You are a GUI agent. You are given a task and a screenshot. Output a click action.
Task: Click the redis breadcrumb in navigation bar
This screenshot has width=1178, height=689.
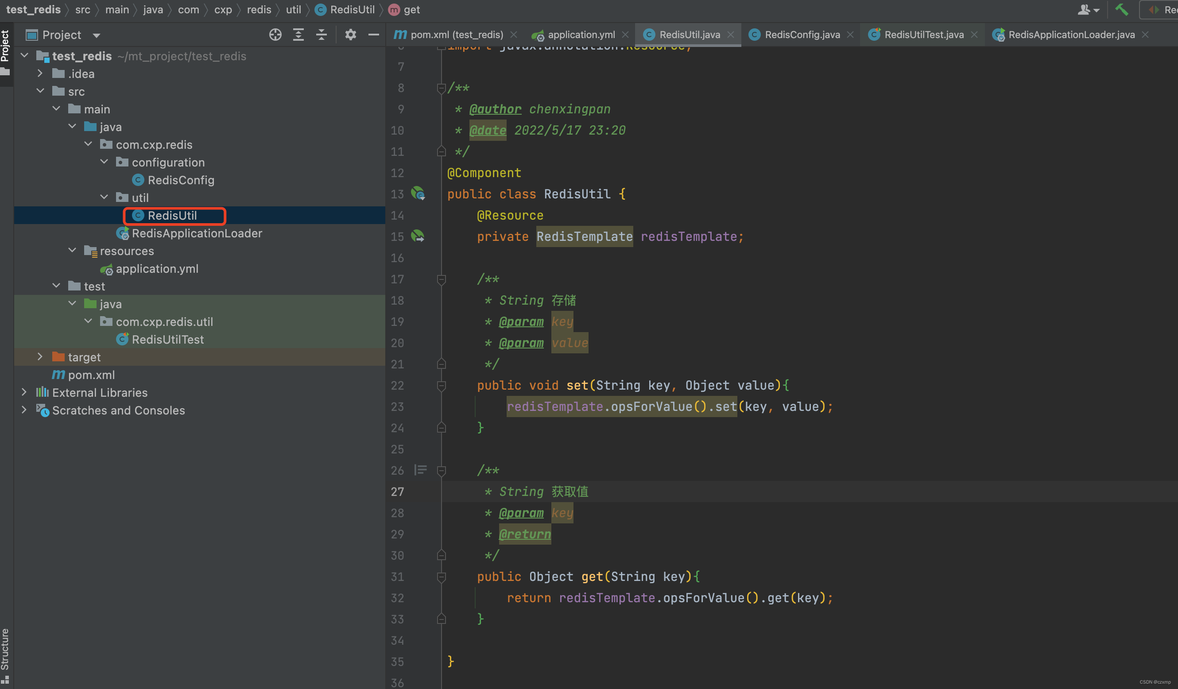(x=259, y=9)
